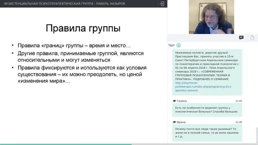Viewport: 258px width, 145px height.
Task: Click timestamp 11:46 on Ирина's message
Action: (x=239, y=122)
